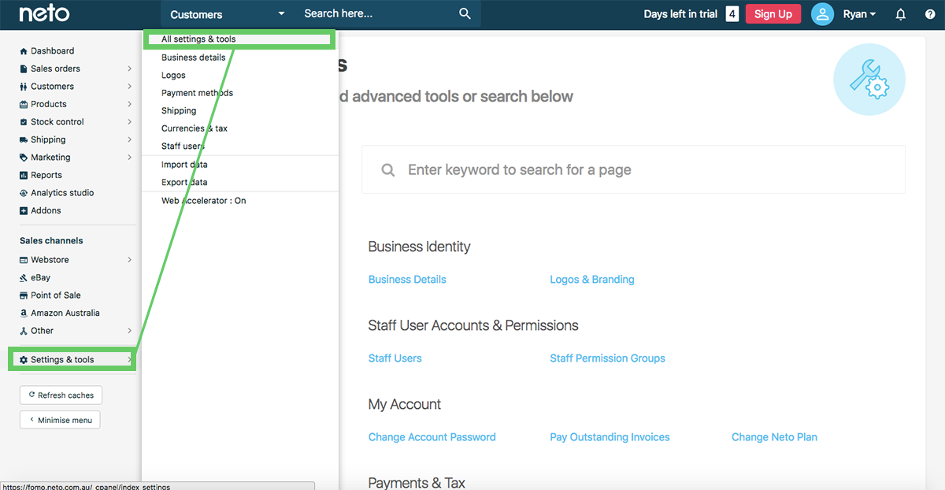
Task: Expand the sidebar Shipping submenu arrow
Action: click(x=129, y=139)
